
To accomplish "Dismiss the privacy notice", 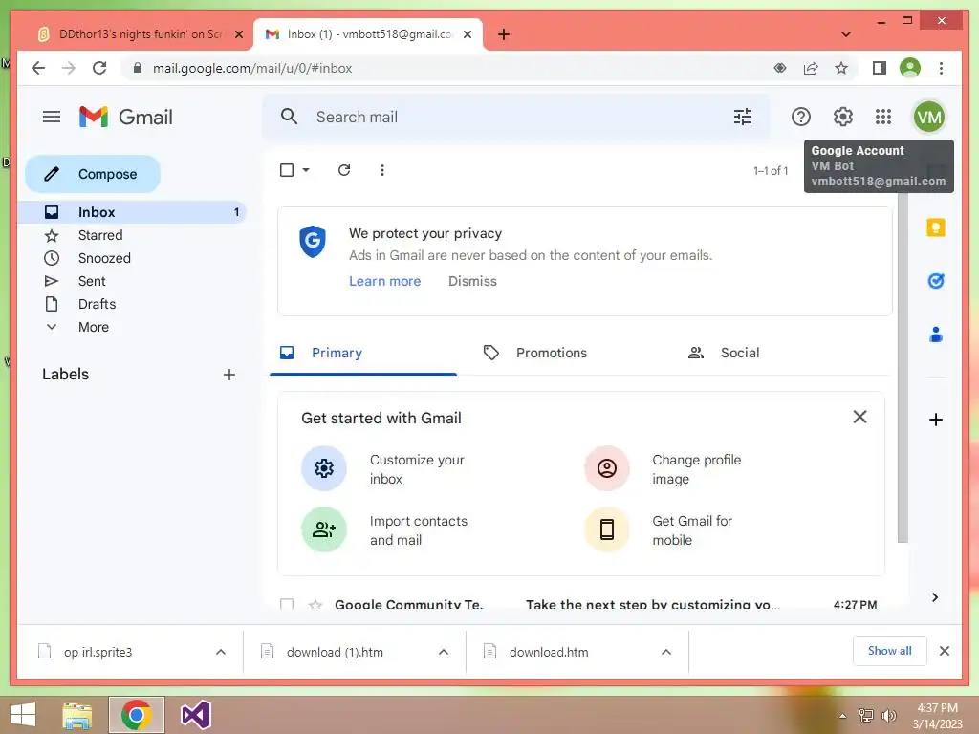I will click(x=472, y=282).
